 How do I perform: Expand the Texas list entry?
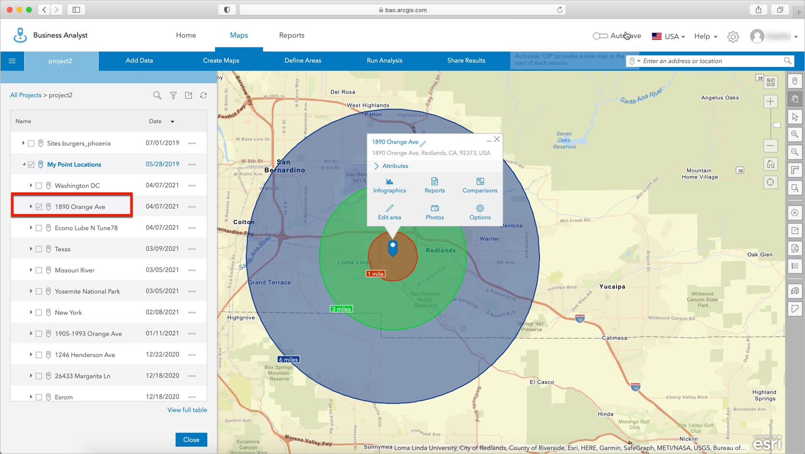[31, 249]
